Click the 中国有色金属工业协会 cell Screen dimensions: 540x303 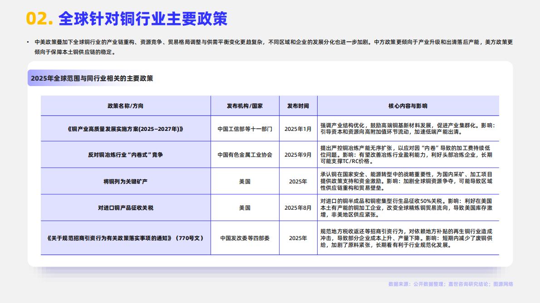[x=245, y=154]
